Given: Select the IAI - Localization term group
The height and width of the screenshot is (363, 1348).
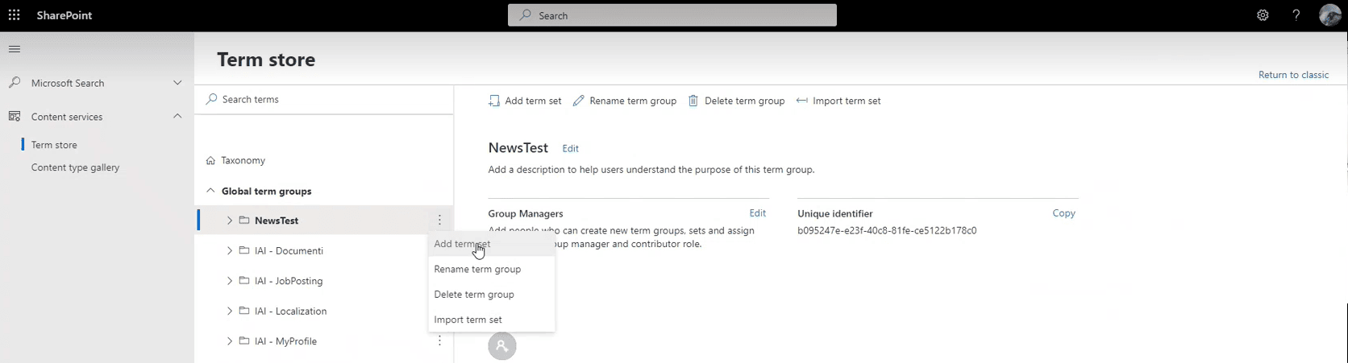Looking at the screenshot, I should click(x=290, y=311).
